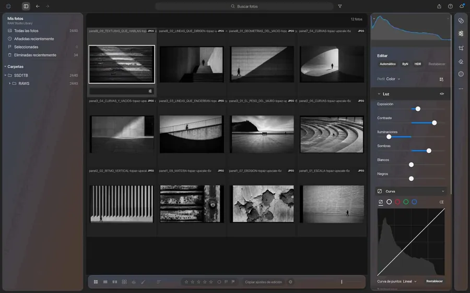Select the edit sliders tool icon
Screen dimensions: 470x293
tap(461, 33)
